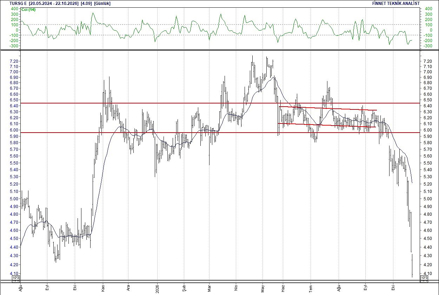
Task: Click the 5.00 label on left price axis
Action: (14, 199)
